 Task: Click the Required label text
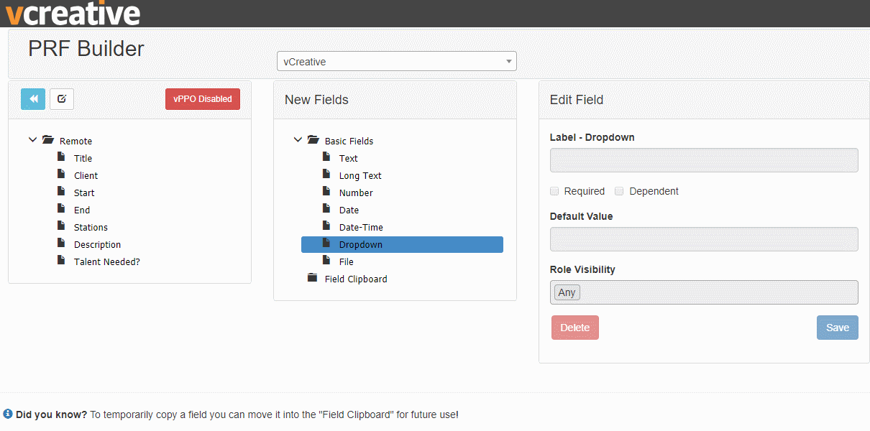(x=585, y=191)
